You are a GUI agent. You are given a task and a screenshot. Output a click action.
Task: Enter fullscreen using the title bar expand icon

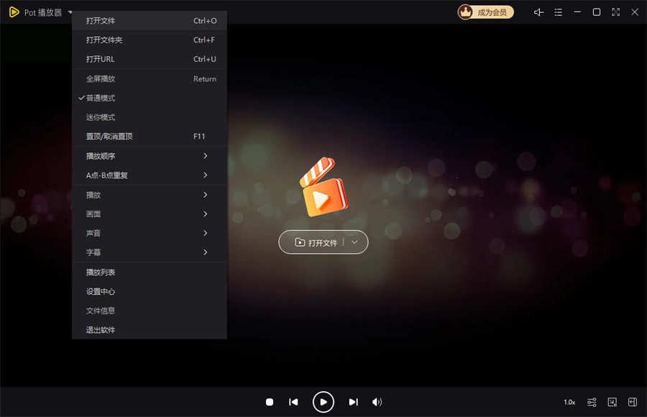(615, 12)
